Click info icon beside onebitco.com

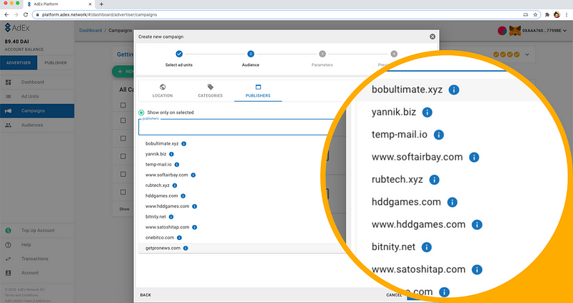tap(180, 238)
